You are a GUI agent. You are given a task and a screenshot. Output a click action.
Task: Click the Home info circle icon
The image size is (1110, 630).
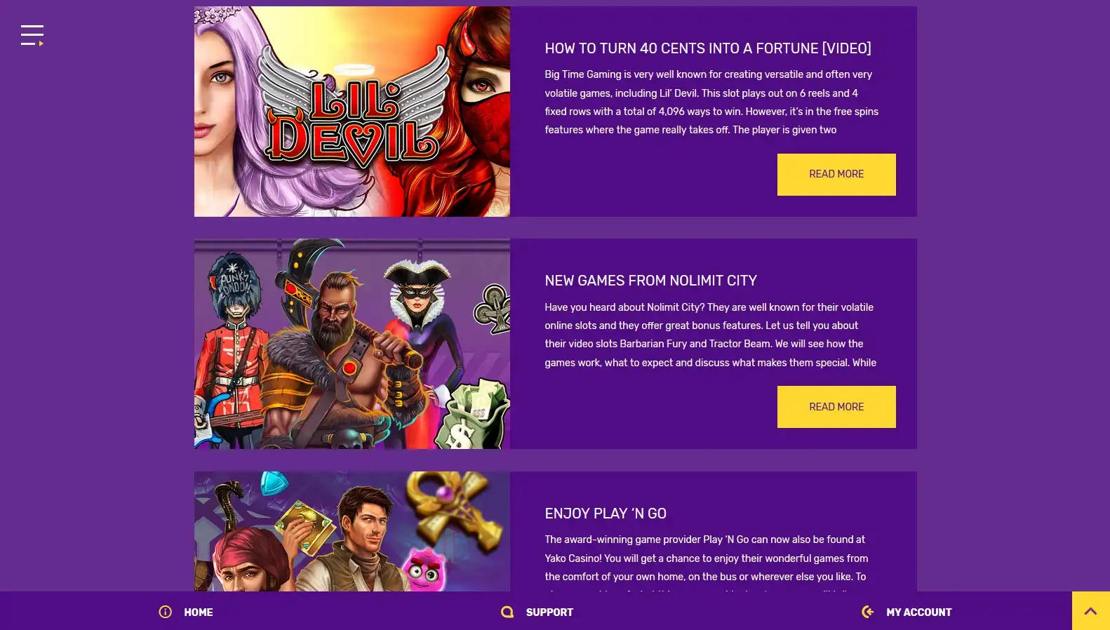pos(166,612)
